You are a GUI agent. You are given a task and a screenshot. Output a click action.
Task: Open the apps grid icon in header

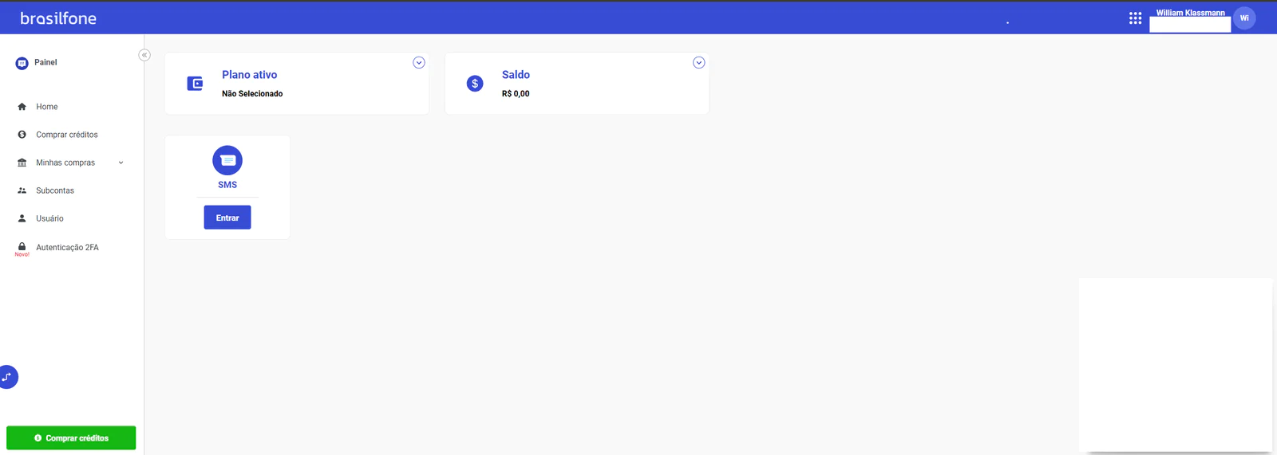click(x=1135, y=18)
